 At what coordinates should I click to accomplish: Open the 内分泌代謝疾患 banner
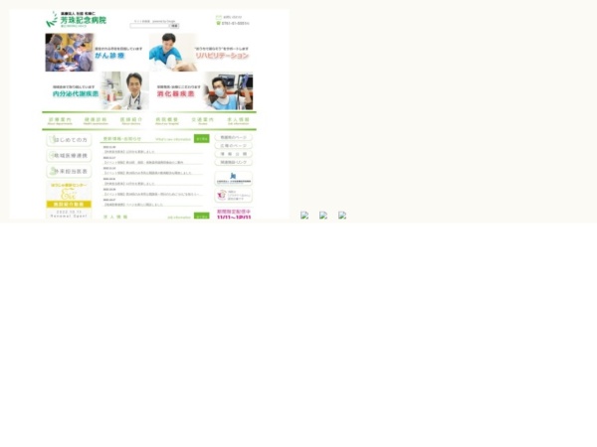coord(98,90)
